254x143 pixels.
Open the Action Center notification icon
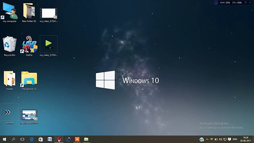[x=229, y=139]
